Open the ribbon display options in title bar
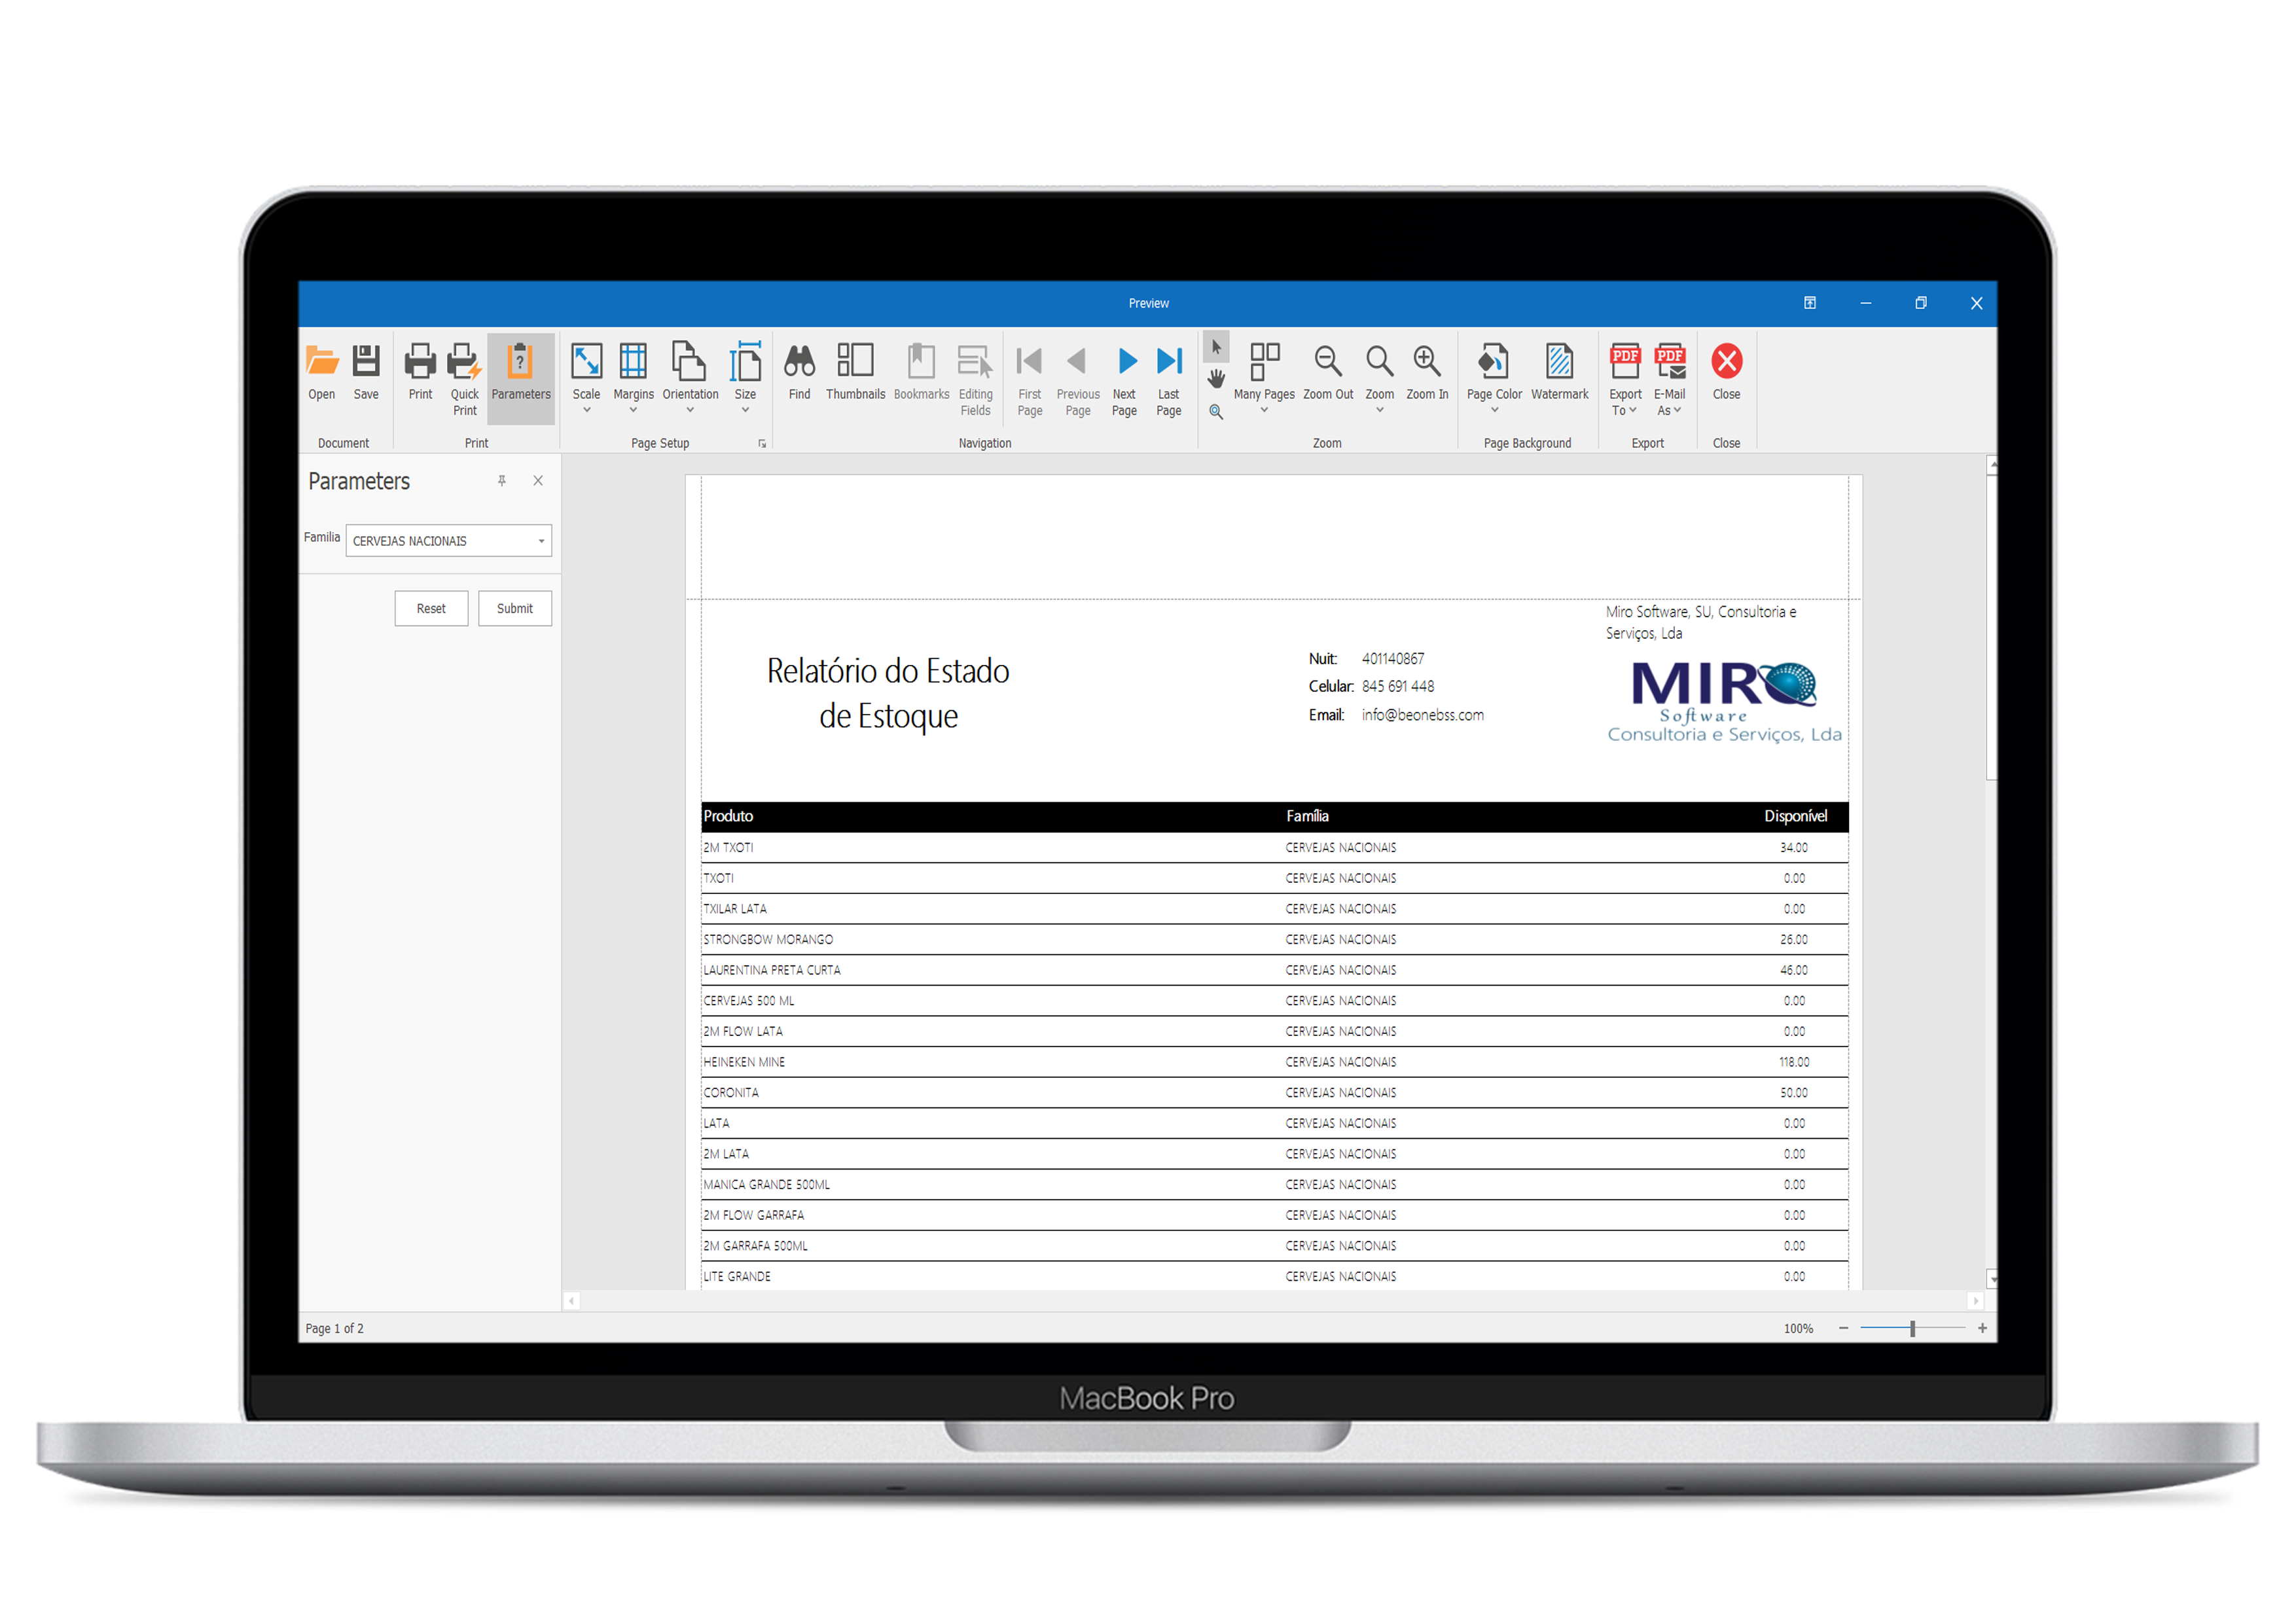Image resolution: width=2296 pixels, height=1623 pixels. pos(1810,303)
